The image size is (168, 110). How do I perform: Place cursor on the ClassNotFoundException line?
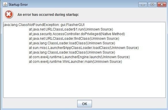(x=44, y=25)
